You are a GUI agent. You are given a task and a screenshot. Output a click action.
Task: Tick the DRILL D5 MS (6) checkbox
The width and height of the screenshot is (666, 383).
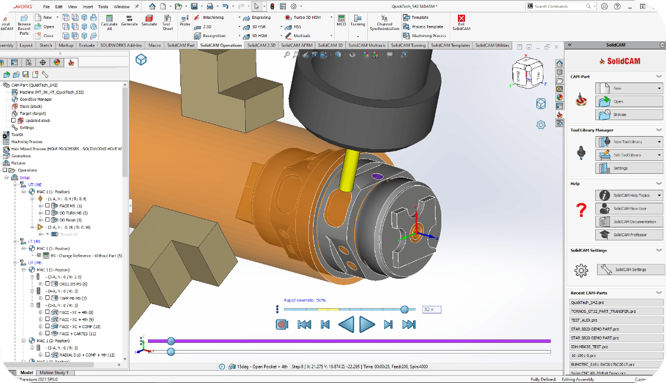click(48, 283)
